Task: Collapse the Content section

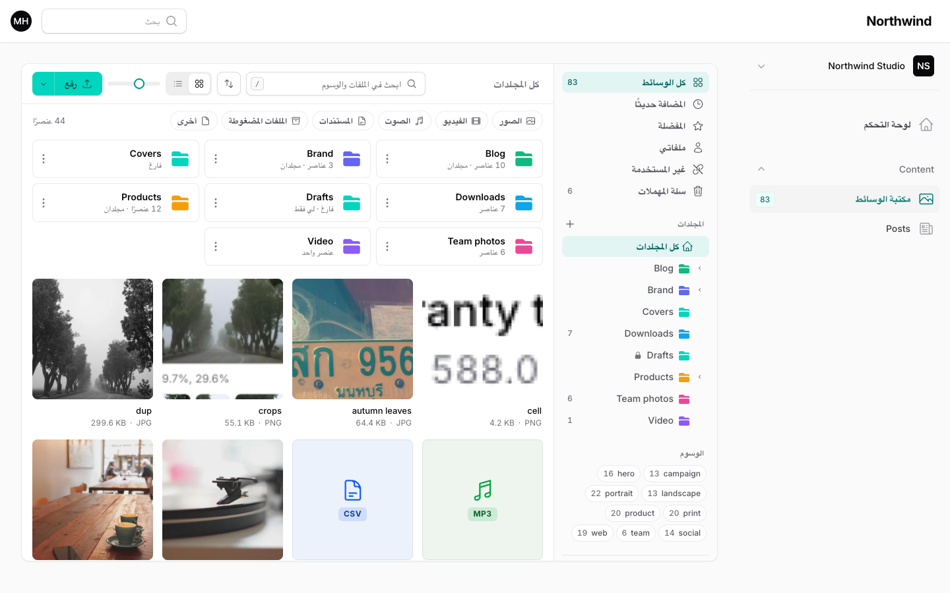Action: coord(761,169)
